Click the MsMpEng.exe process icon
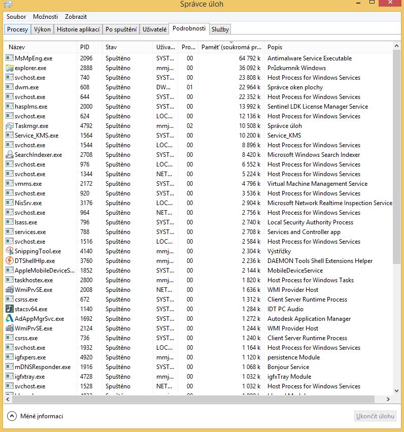404x432 pixels. 10,58
